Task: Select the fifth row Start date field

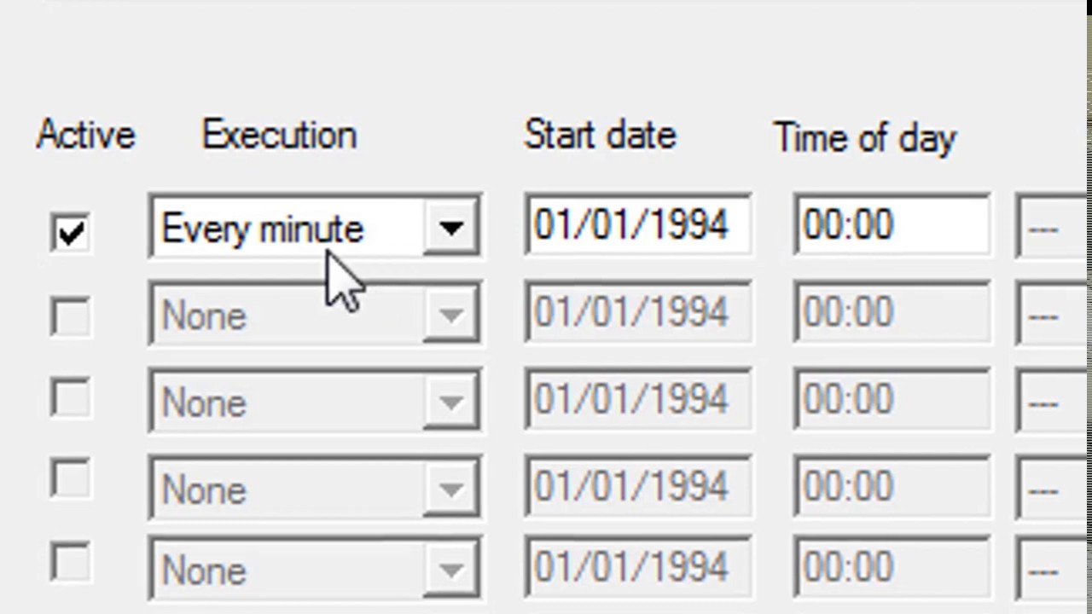Action: point(637,568)
